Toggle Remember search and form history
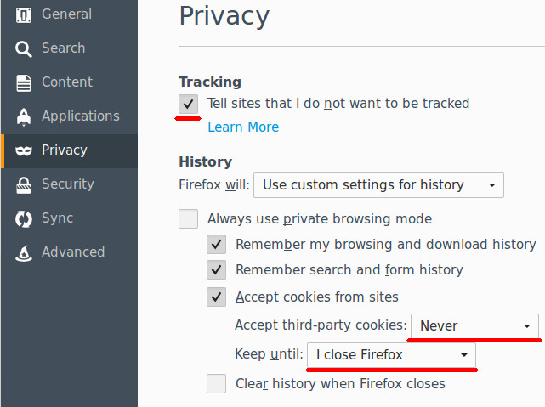Image resolution: width=545 pixels, height=407 pixels. point(216,270)
